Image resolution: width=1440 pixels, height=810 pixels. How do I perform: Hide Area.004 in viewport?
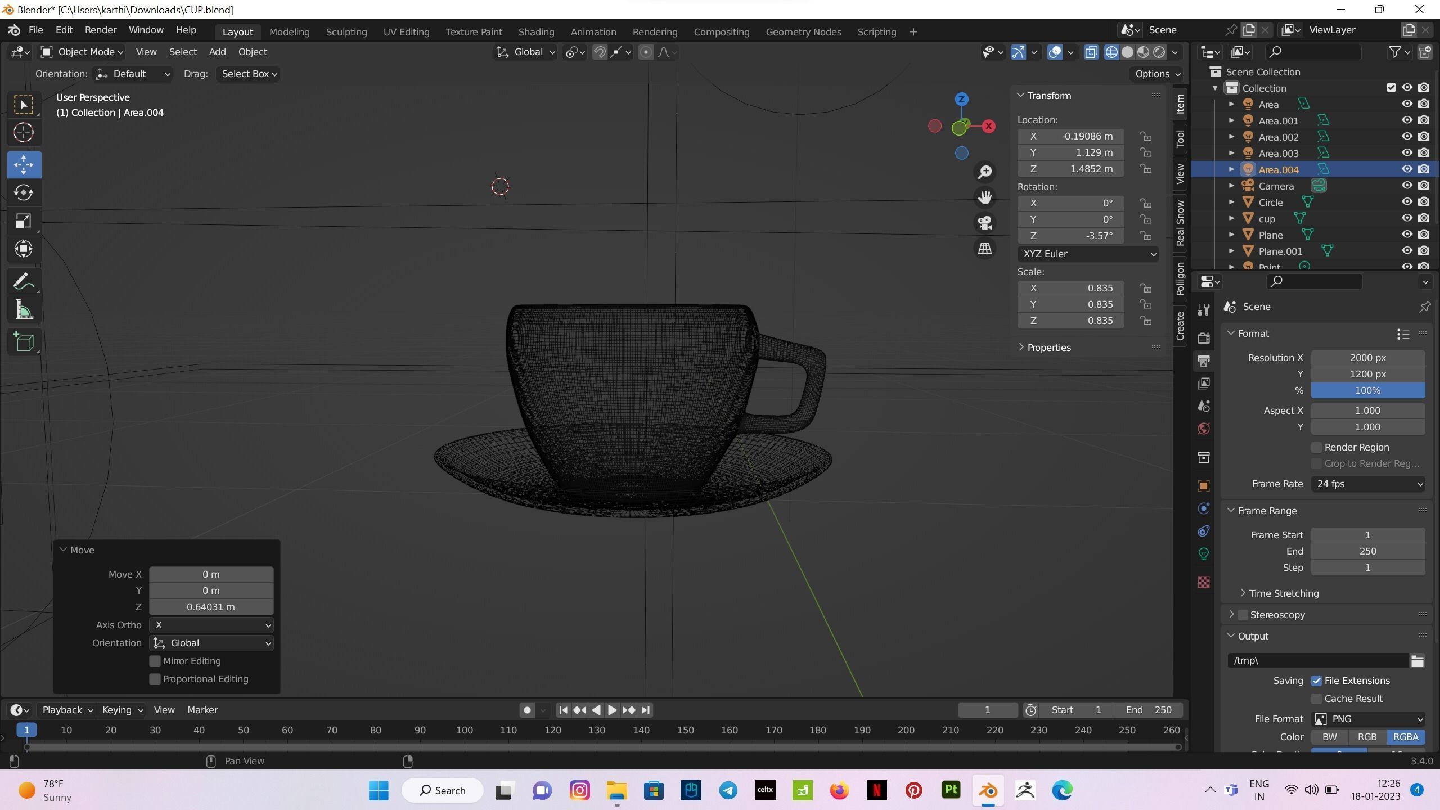pos(1407,169)
